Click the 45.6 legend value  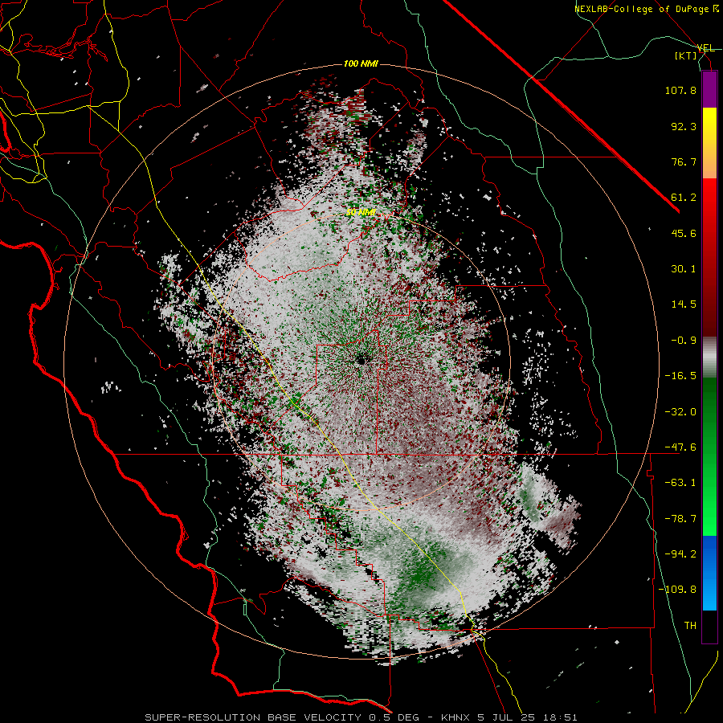coord(684,233)
